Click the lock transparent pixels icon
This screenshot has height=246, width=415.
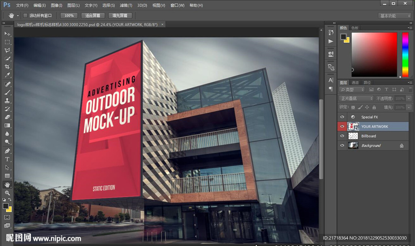(x=353, y=107)
